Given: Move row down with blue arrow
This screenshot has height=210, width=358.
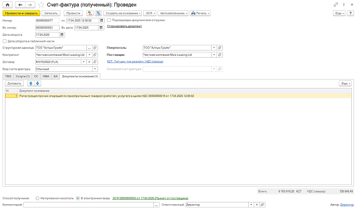Looking at the screenshot, I should click(38, 84).
